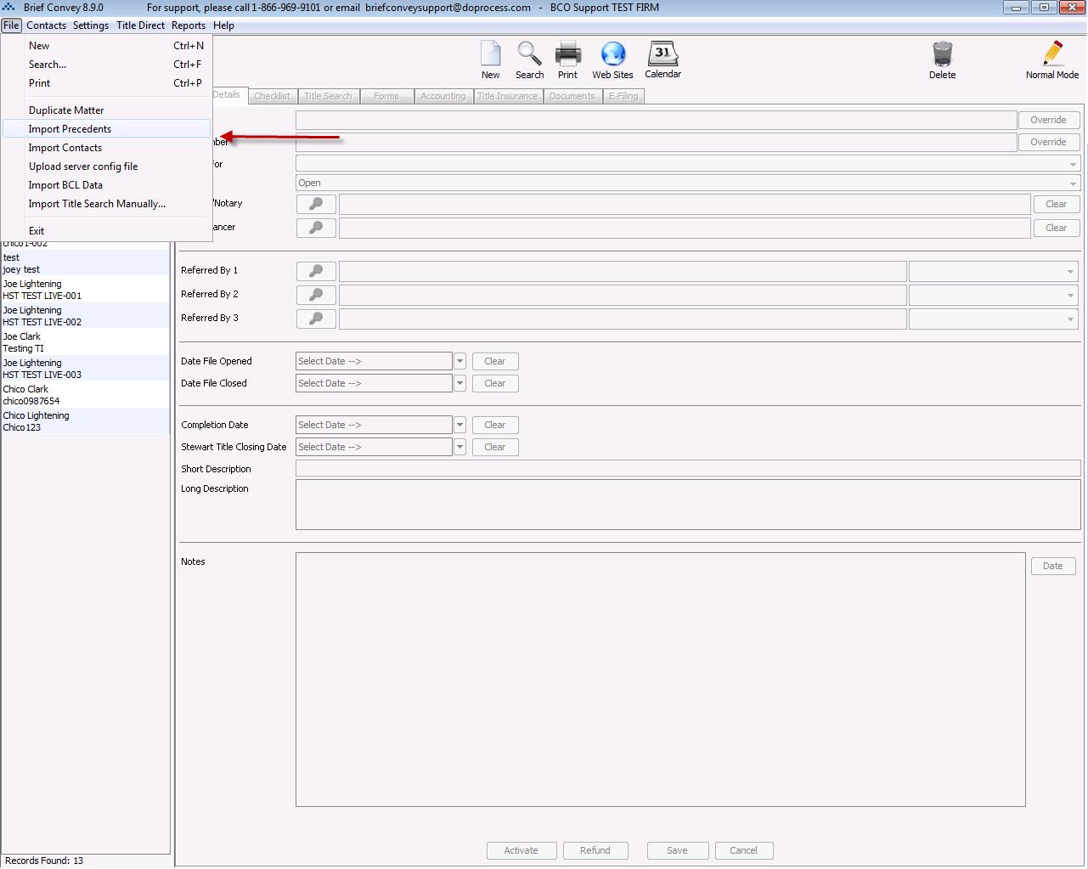
Task: Click the Clear button in the Notary row
Action: click(1057, 204)
